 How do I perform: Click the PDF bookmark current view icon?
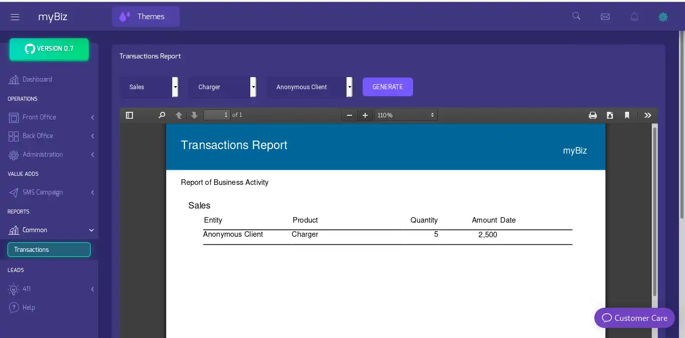point(627,115)
